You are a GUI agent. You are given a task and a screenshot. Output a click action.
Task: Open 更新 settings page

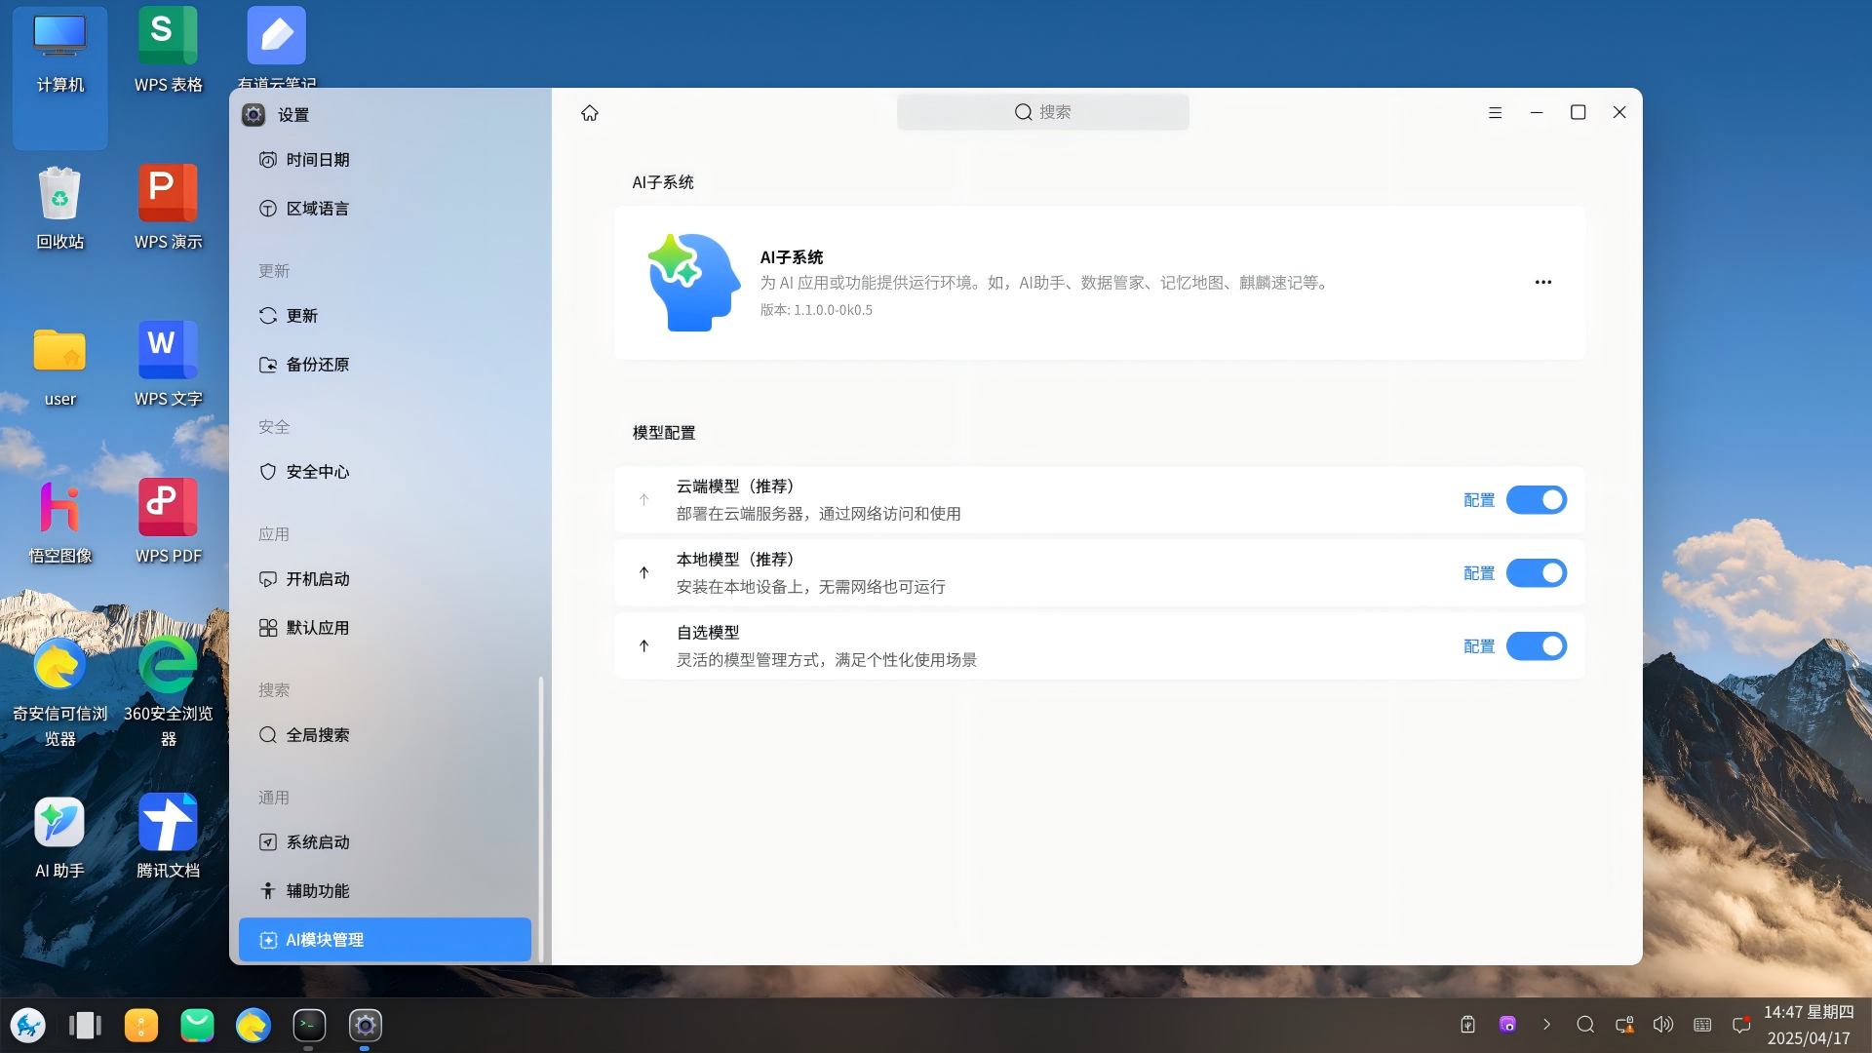pos(385,316)
